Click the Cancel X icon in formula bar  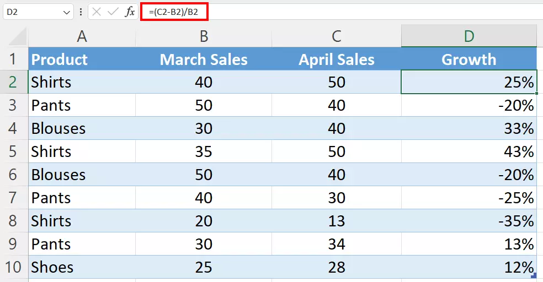click(97, 12)
